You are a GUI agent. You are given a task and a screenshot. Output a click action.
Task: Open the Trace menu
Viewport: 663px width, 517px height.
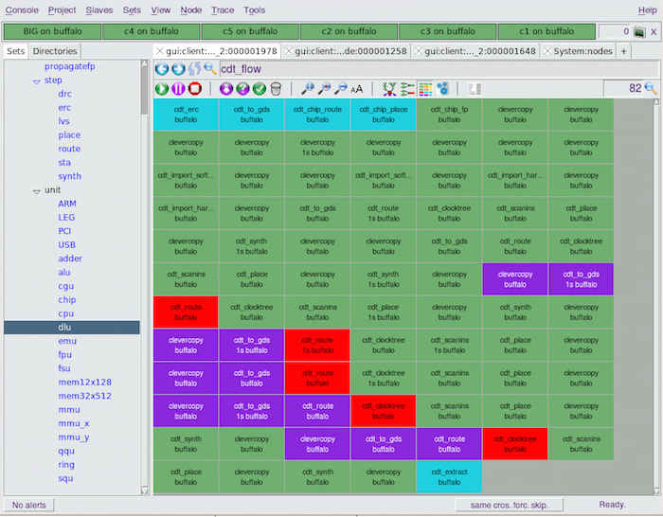tap(223, 9)
